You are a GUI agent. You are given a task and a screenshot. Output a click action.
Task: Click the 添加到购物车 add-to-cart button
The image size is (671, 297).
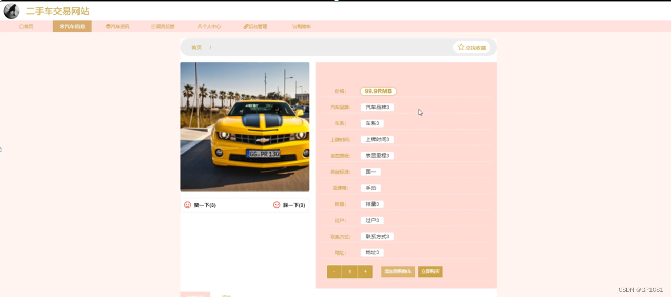click(x=398, y=272)
